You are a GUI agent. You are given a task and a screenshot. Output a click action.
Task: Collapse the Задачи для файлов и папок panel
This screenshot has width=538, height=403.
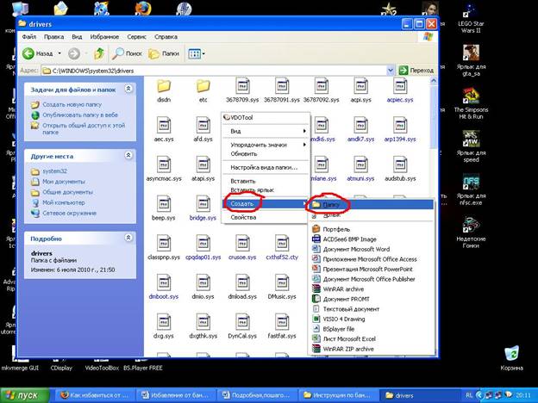128,89
